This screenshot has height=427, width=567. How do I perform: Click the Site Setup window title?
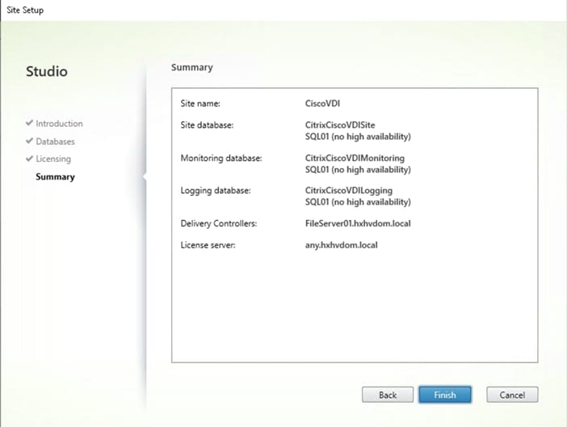pos(25,10)
